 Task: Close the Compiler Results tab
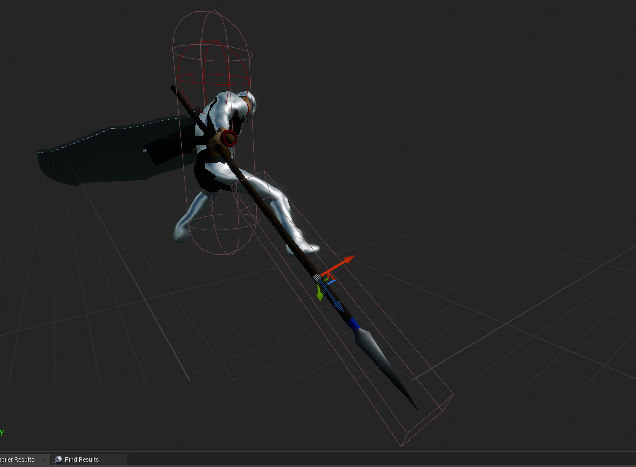point(44,460)
